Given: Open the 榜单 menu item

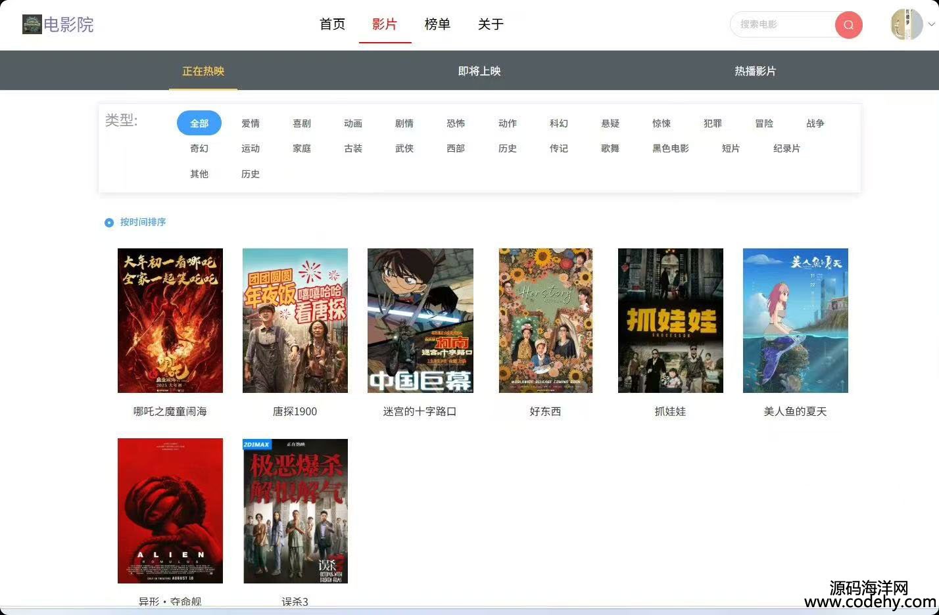Looking at the screenshot, I should pos(437,24).
